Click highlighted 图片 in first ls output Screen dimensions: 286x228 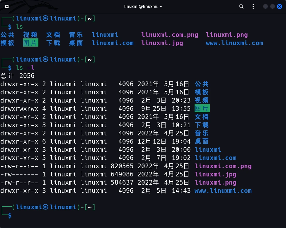(x=31, y=42)
